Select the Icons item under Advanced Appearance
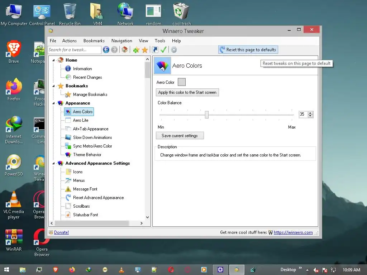 pyautogui.click(x=78, y=172)
